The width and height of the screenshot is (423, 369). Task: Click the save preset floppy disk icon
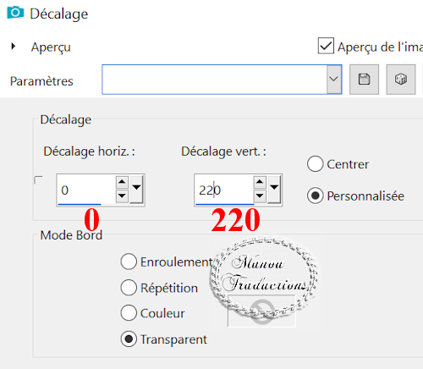click(364, 80)
